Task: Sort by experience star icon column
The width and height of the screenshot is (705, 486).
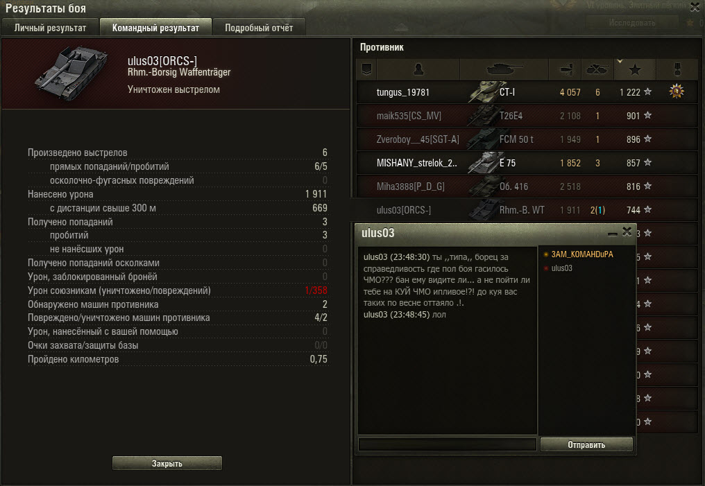Action: click(x=634, y=69)
